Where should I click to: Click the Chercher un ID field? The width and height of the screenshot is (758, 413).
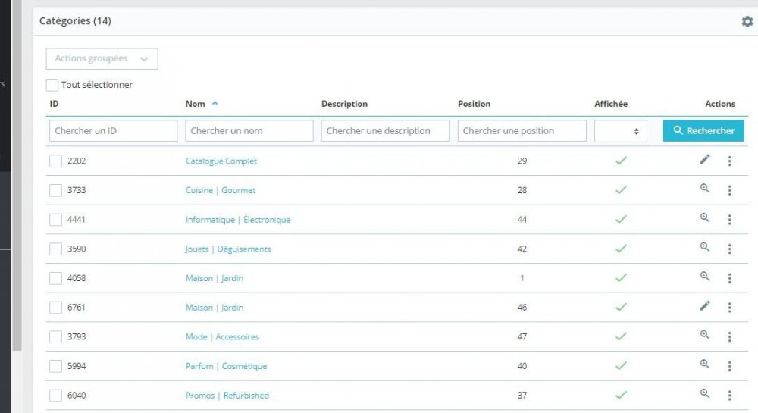tap(113, 131)
